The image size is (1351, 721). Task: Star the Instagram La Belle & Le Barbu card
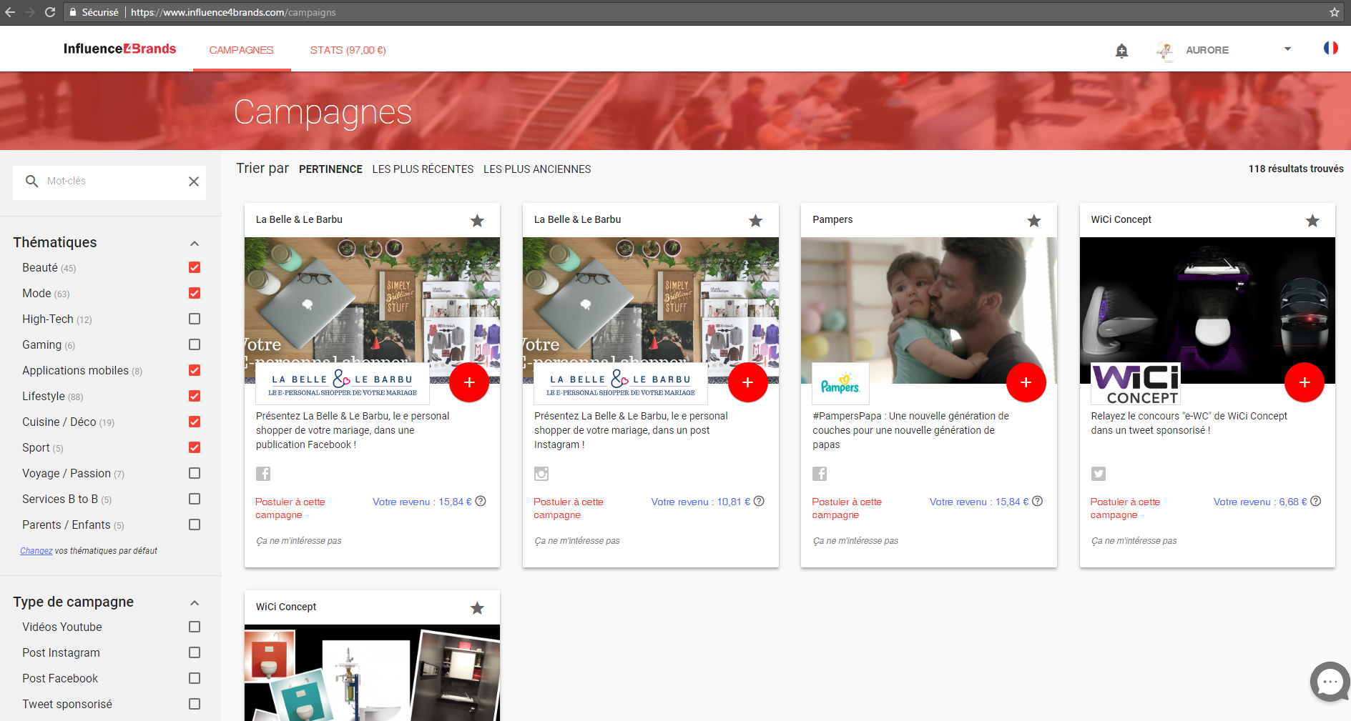pos(755,221)
